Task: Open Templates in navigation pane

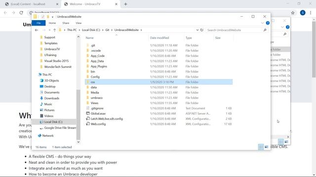Action: pyautogui.click(x=50, y=43)
